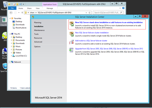Select Pictures under This PC

pos(19,49)
